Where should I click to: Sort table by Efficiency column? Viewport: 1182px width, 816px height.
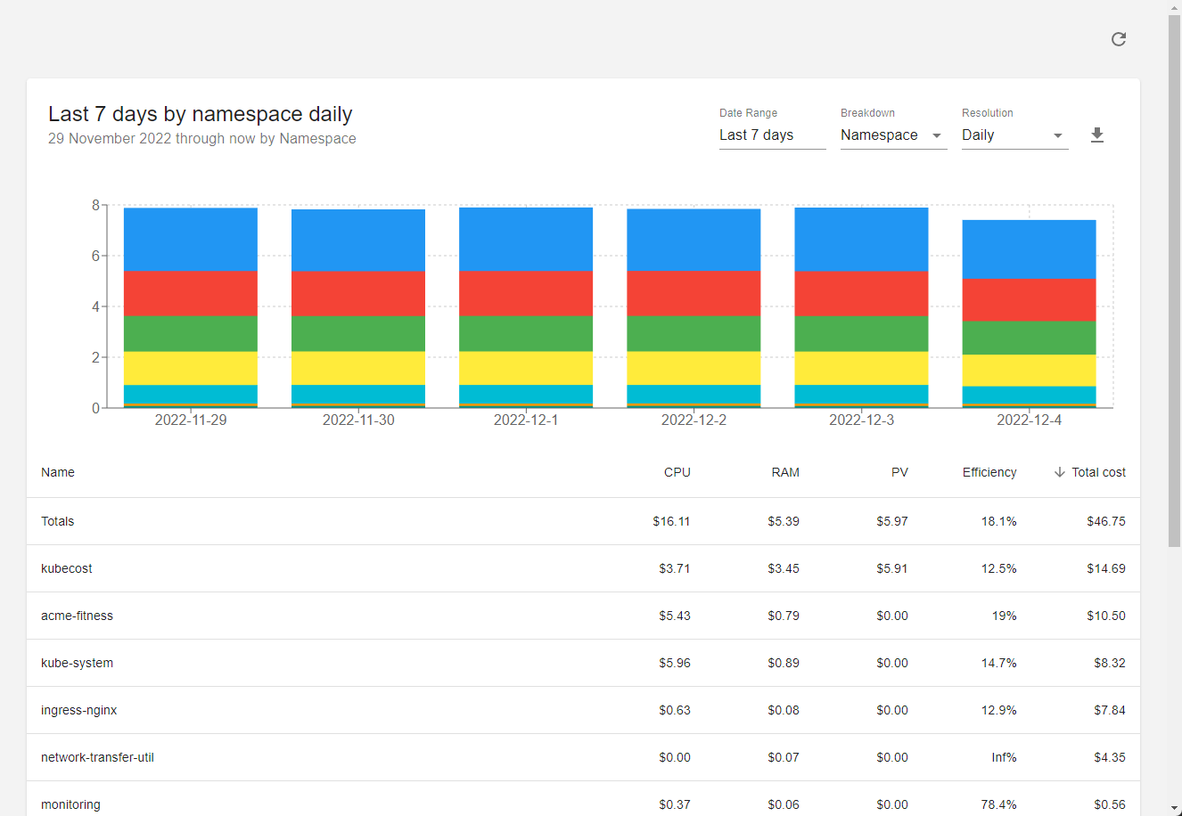point(989,472)
